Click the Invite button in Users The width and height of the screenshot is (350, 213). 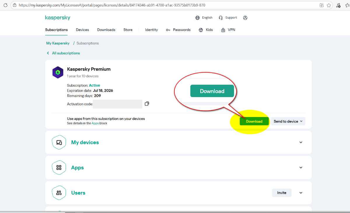tap(282, 193)
